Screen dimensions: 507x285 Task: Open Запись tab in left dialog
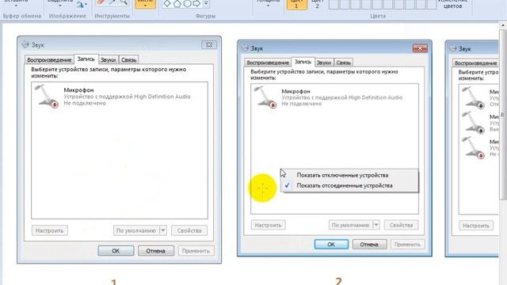tap(86, 59)
